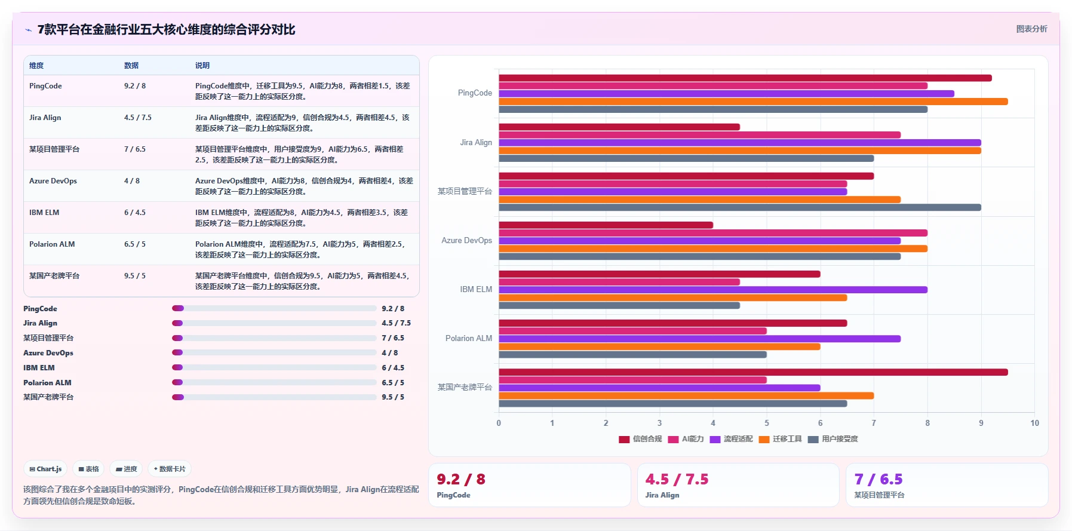
Task: Open the PingCode 9.2 / 8 score card
Action: [x=530, y=485]
